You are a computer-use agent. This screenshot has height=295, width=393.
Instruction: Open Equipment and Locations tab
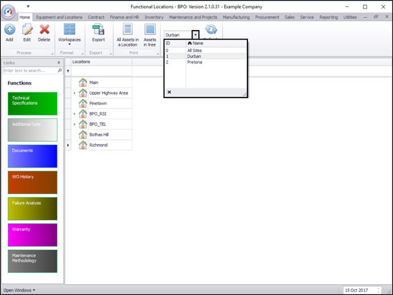(x=59, y=17)
